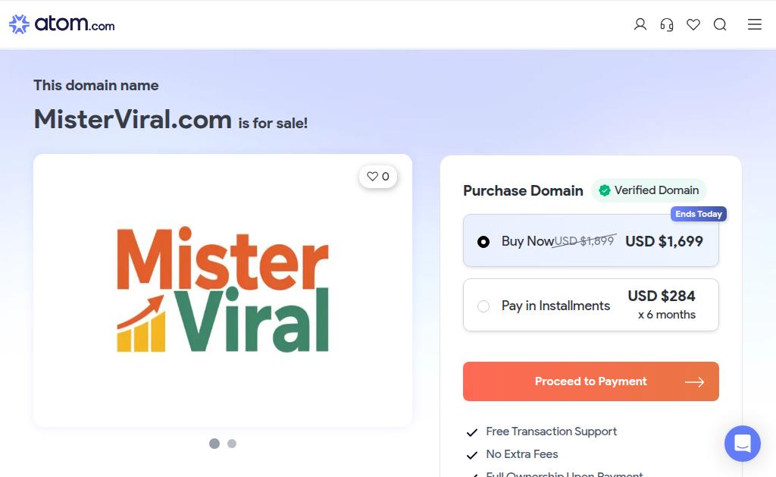The image size is (776, 477).
Task: Like the MisterViral logo with heart counter
Action: [378, 177]
